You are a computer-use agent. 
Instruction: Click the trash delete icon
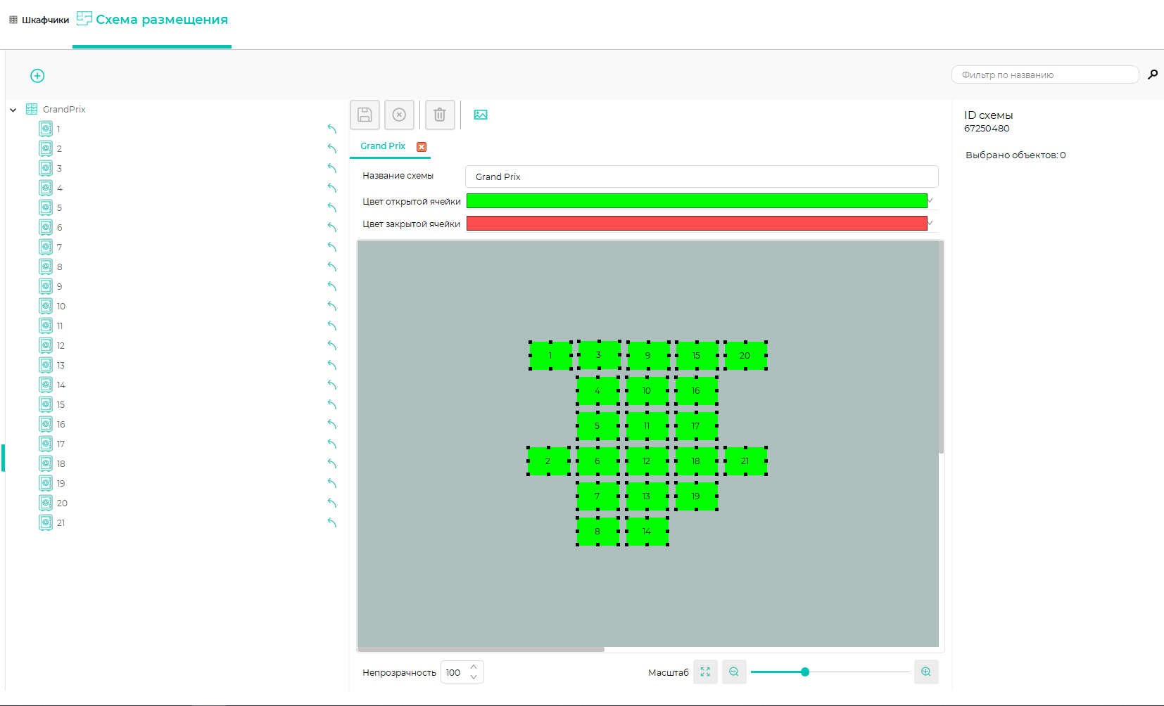pos(440,115)
